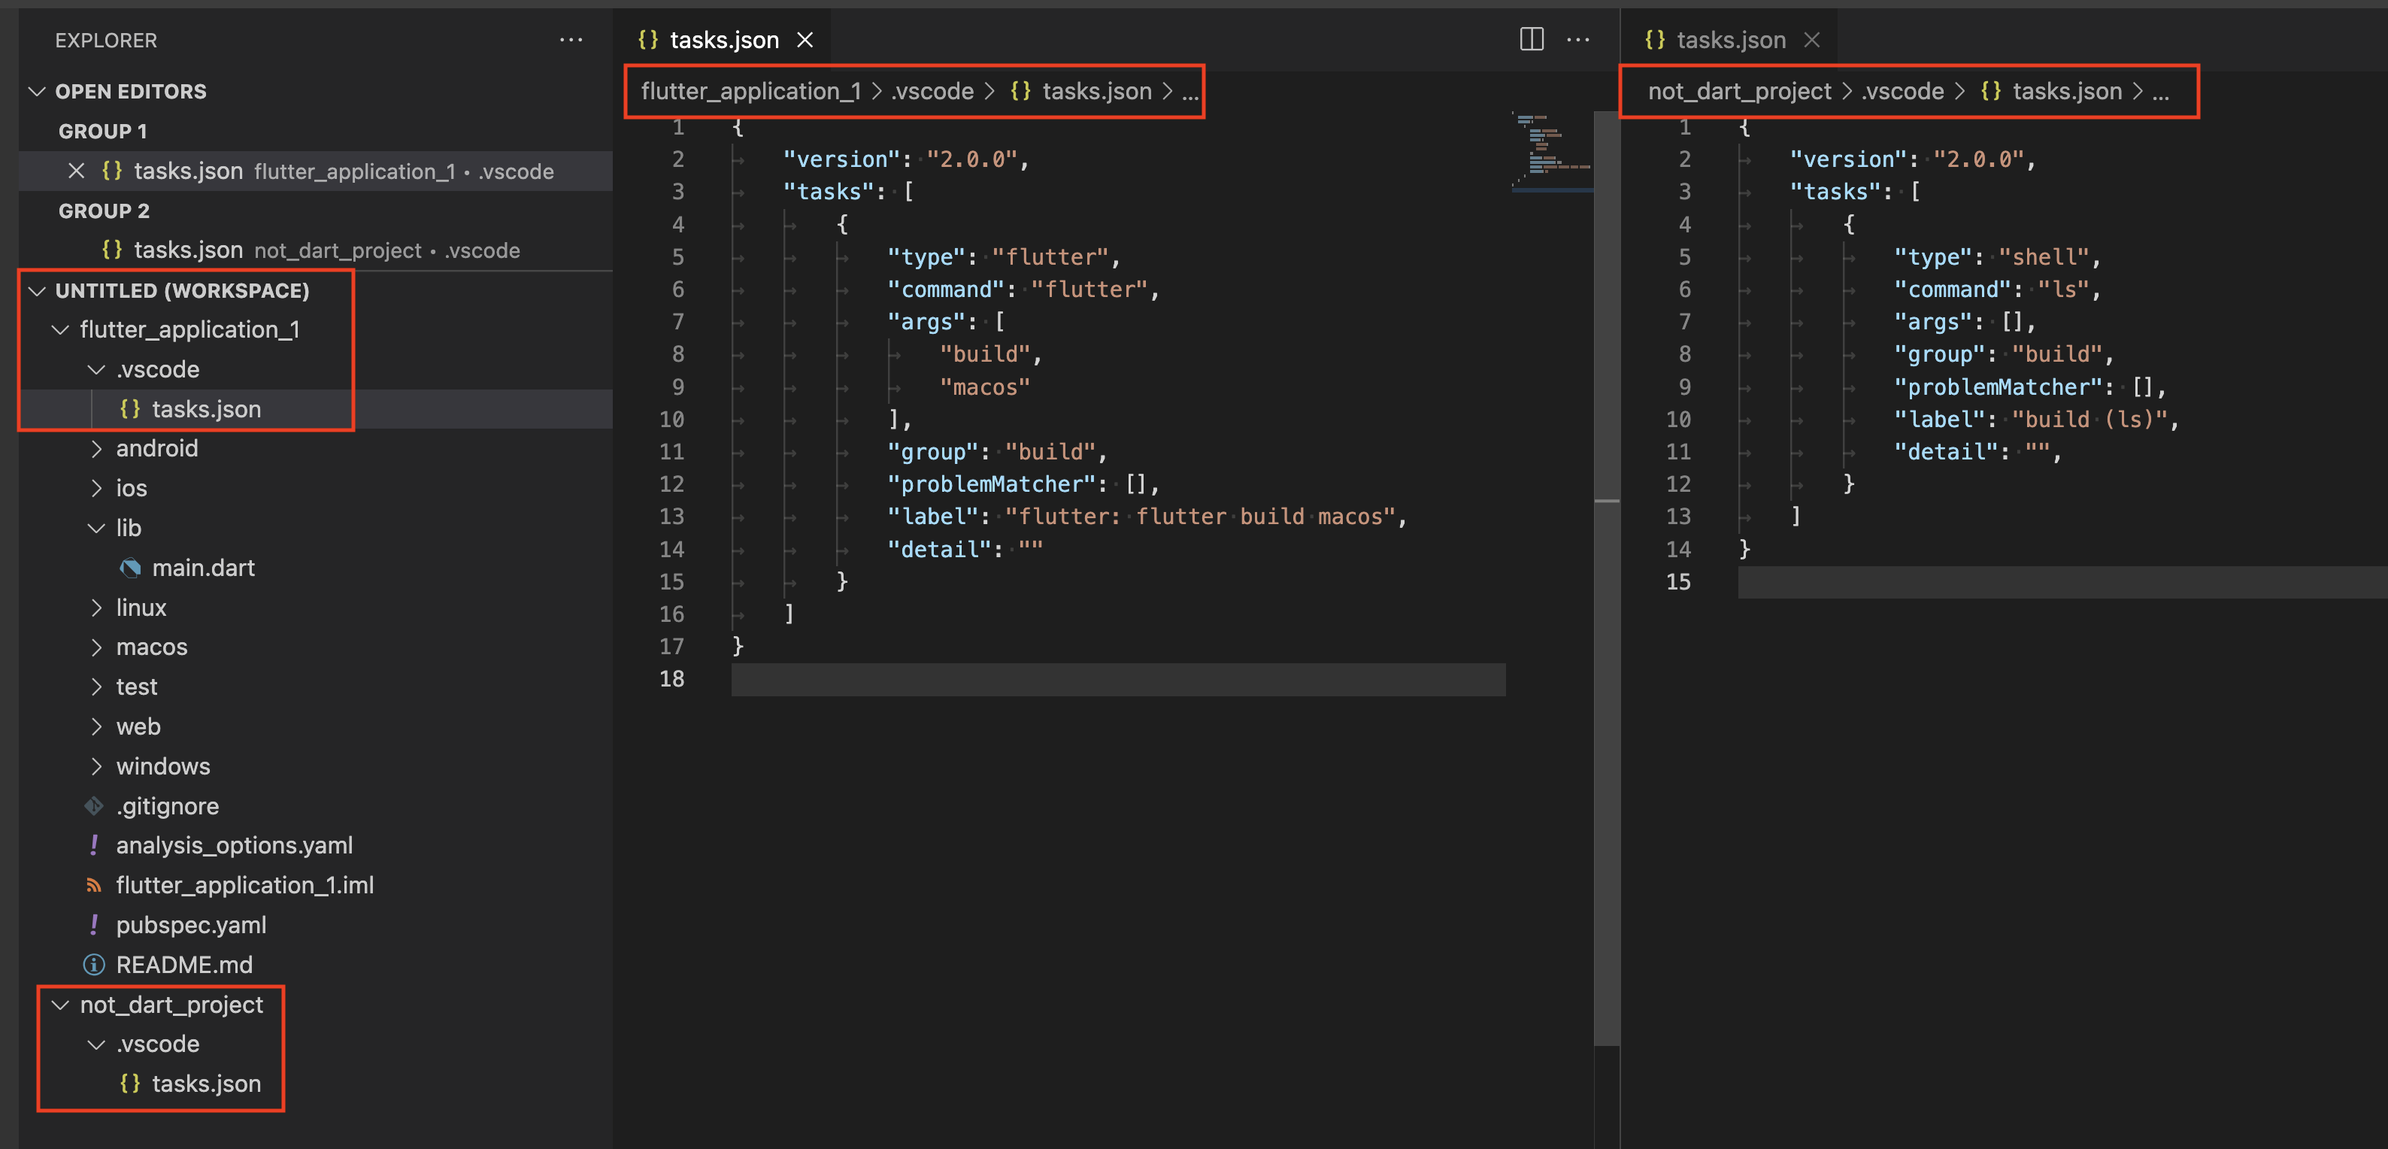Screen dimensions: 2388x1149
Task: Select main.dart in the Explorer tree
Action: pos(204,568)
